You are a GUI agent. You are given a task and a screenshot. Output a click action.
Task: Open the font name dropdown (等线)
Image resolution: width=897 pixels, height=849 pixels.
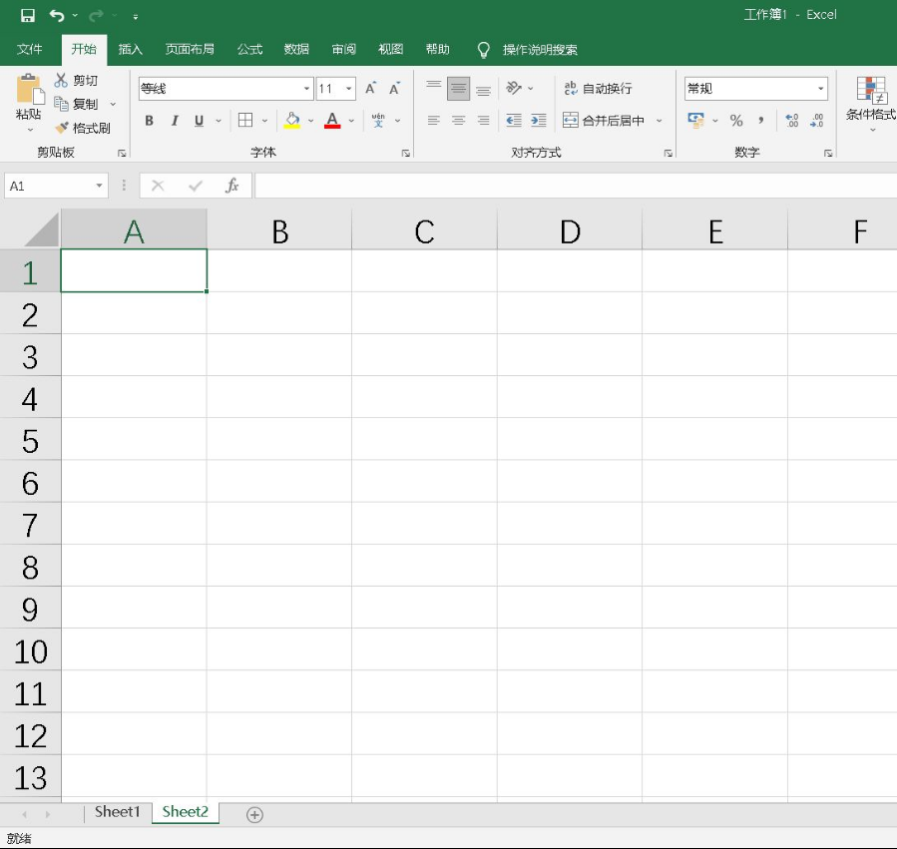pyautogui.click(x=307, y=89)
